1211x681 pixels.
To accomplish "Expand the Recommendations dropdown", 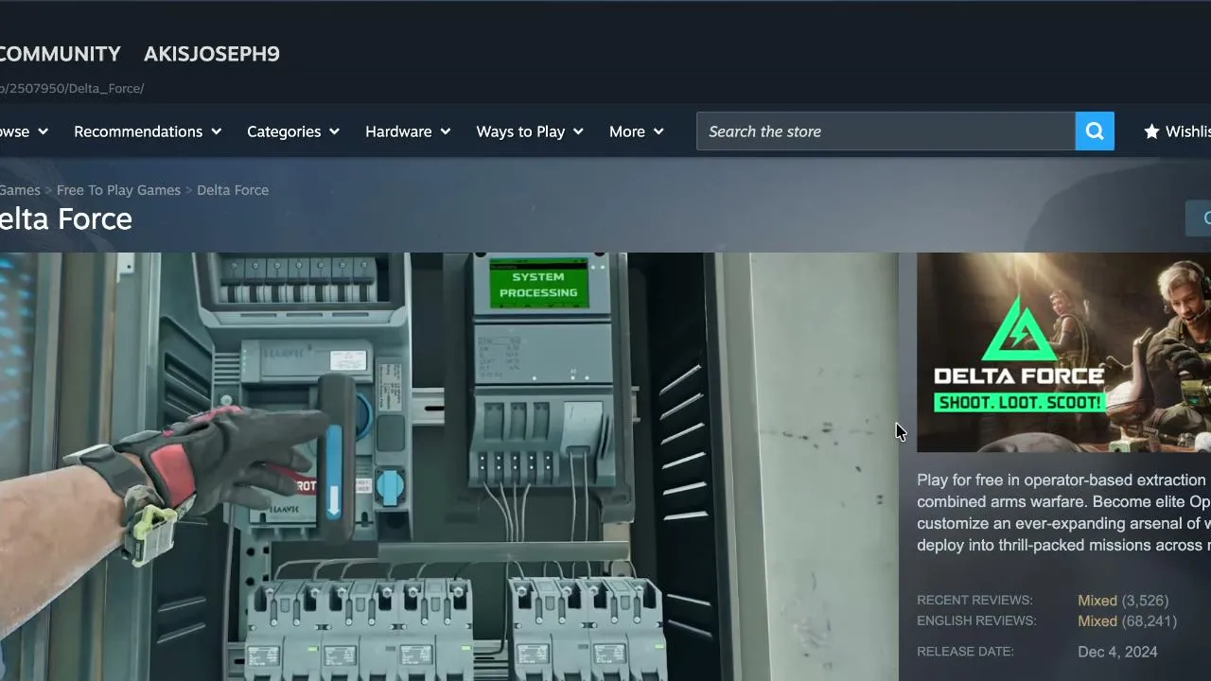I will (x=148, y=131).
